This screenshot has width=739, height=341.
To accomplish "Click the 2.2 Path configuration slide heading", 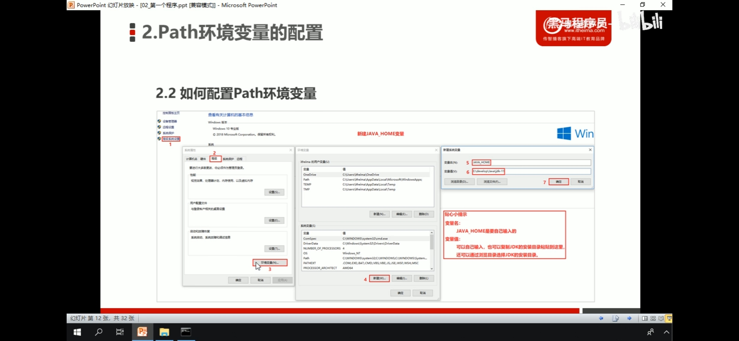I will coord(236,93).
